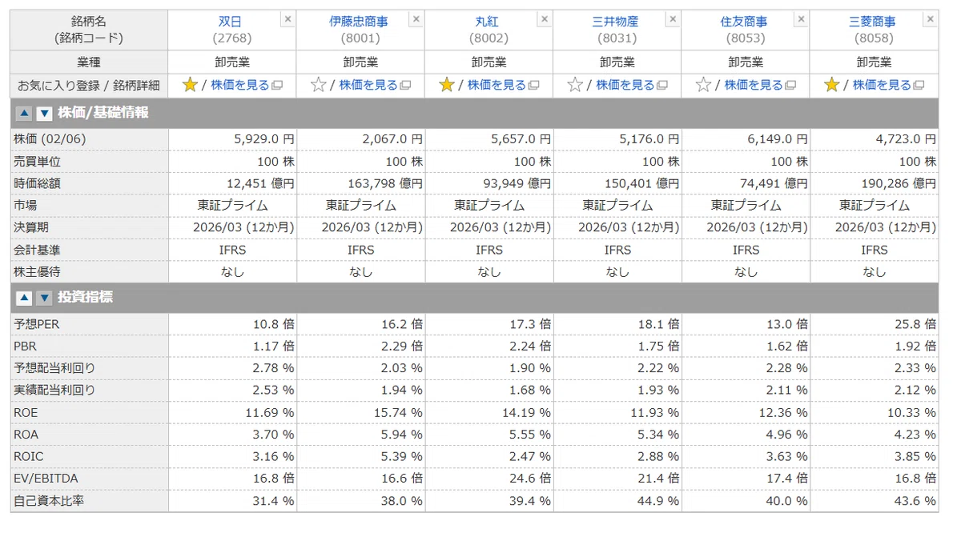Toggle favorite star for 住友商事
961x545 pixels.
[x=703, y=85]
